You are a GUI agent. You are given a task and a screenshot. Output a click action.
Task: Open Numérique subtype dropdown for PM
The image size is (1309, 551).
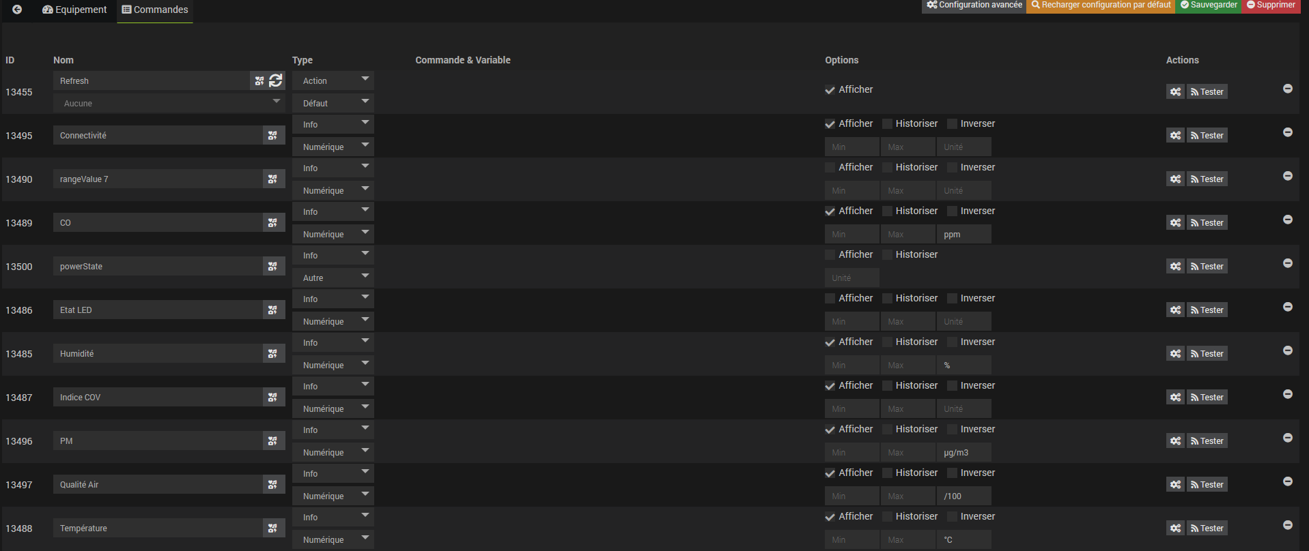(x=333, y=452)
